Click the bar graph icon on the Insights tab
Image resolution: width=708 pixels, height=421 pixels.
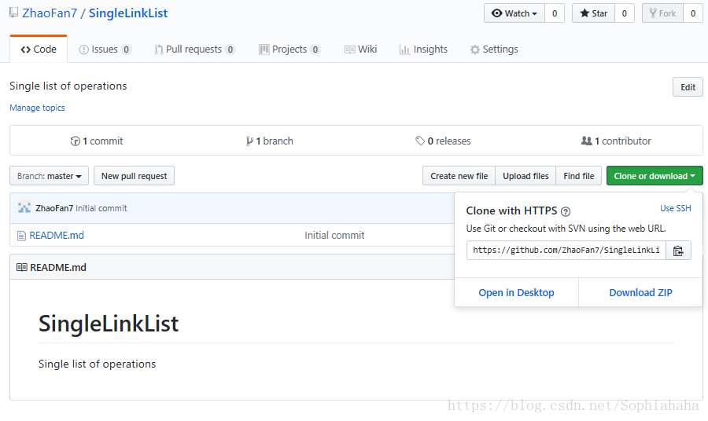(x=404, y=49)
